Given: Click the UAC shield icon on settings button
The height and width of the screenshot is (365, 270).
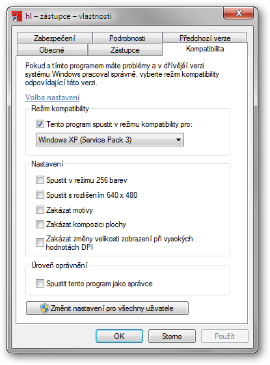Looking at the screenshot, I should (44, 308).
